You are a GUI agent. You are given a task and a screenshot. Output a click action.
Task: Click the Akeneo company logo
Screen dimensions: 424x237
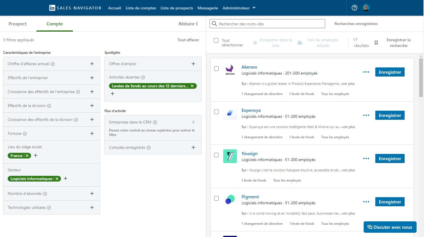tap(230, 70)
